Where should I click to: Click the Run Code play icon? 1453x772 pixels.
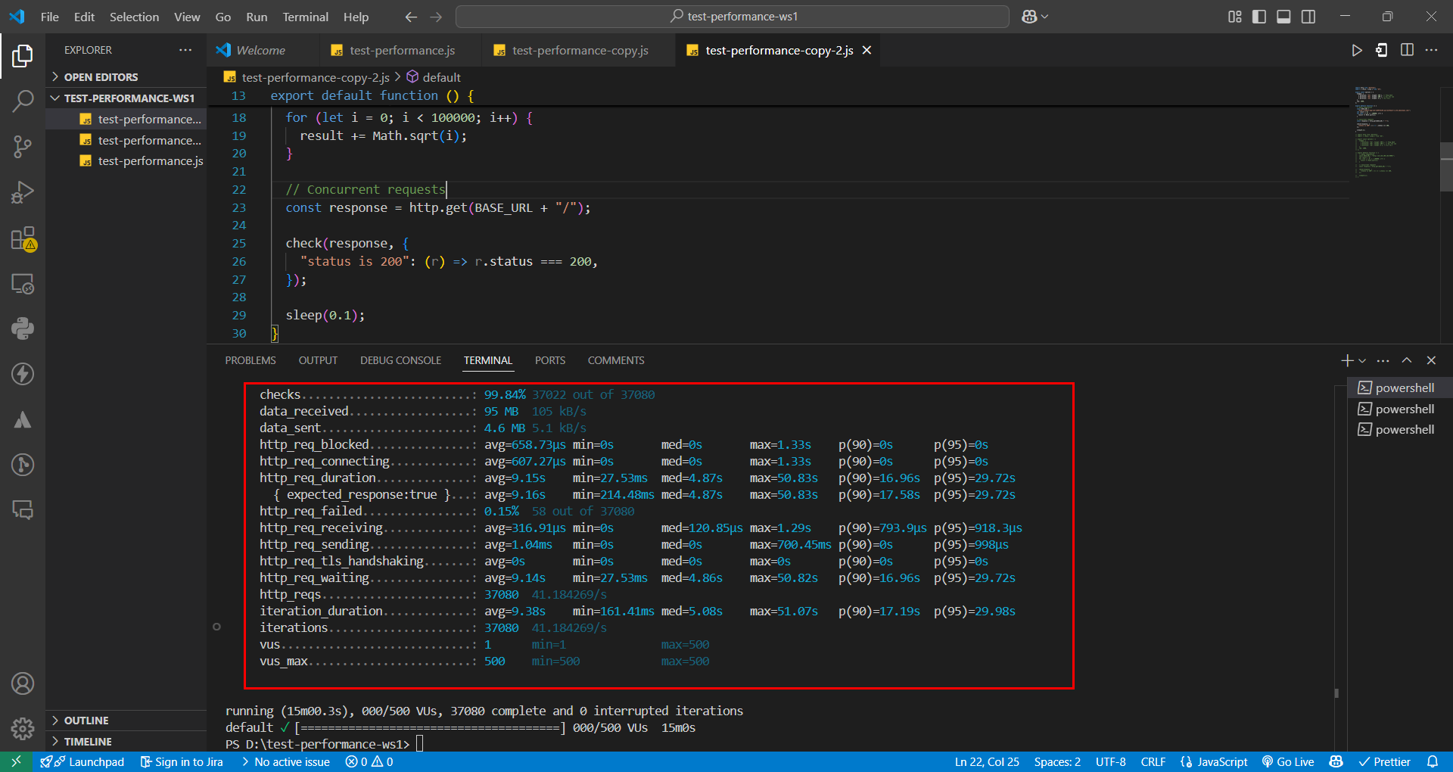click(1357, 50)
